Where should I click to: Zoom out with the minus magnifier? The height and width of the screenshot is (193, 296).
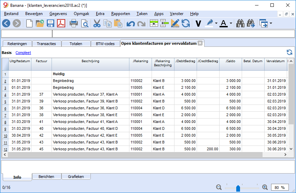tap(219, 187)
